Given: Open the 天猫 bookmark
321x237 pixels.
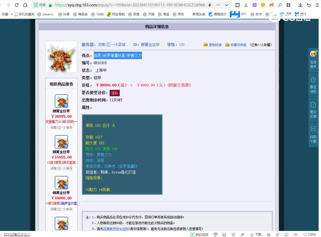Looking at the screenshot, I should coord(149,14).
